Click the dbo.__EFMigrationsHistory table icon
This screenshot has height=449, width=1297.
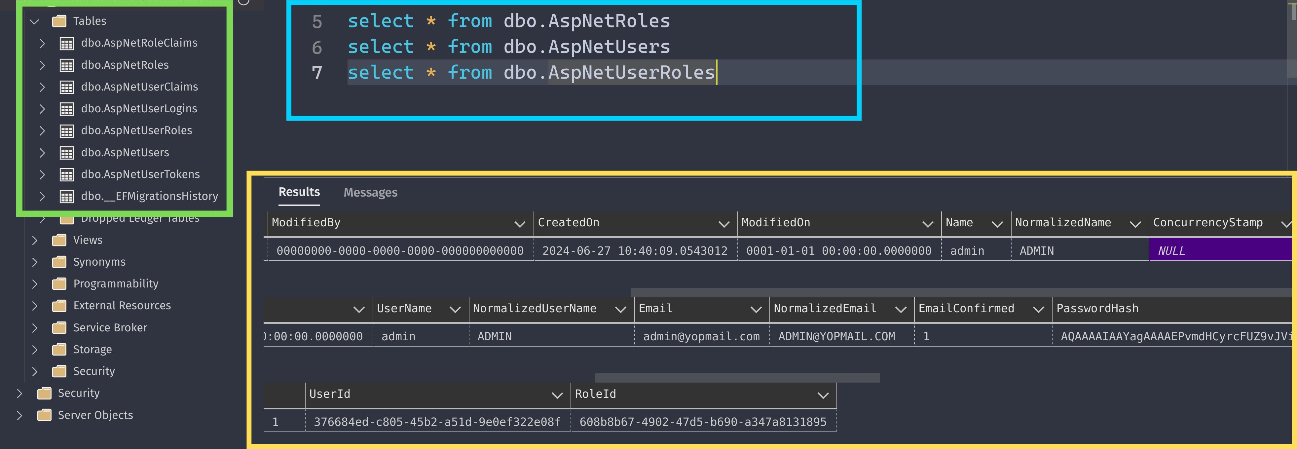[66, 196]
